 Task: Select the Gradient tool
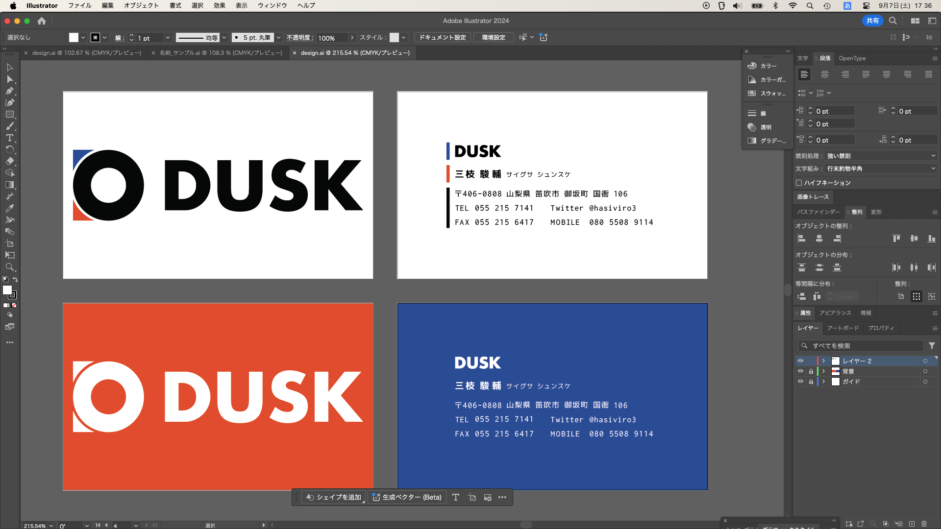point(10,185)
